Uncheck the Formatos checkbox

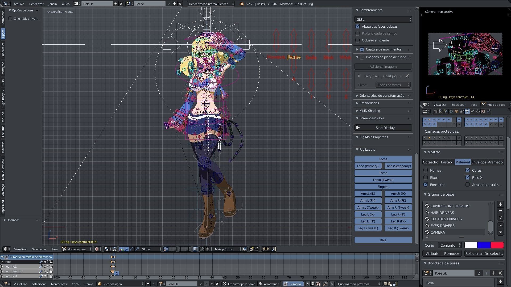(426, 184)
